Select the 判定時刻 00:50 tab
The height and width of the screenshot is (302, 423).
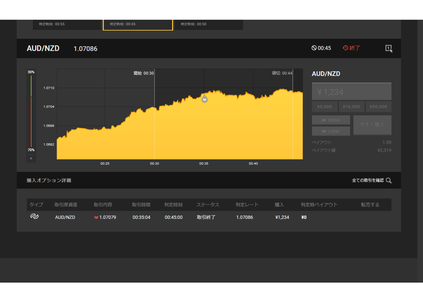point(209,24)
